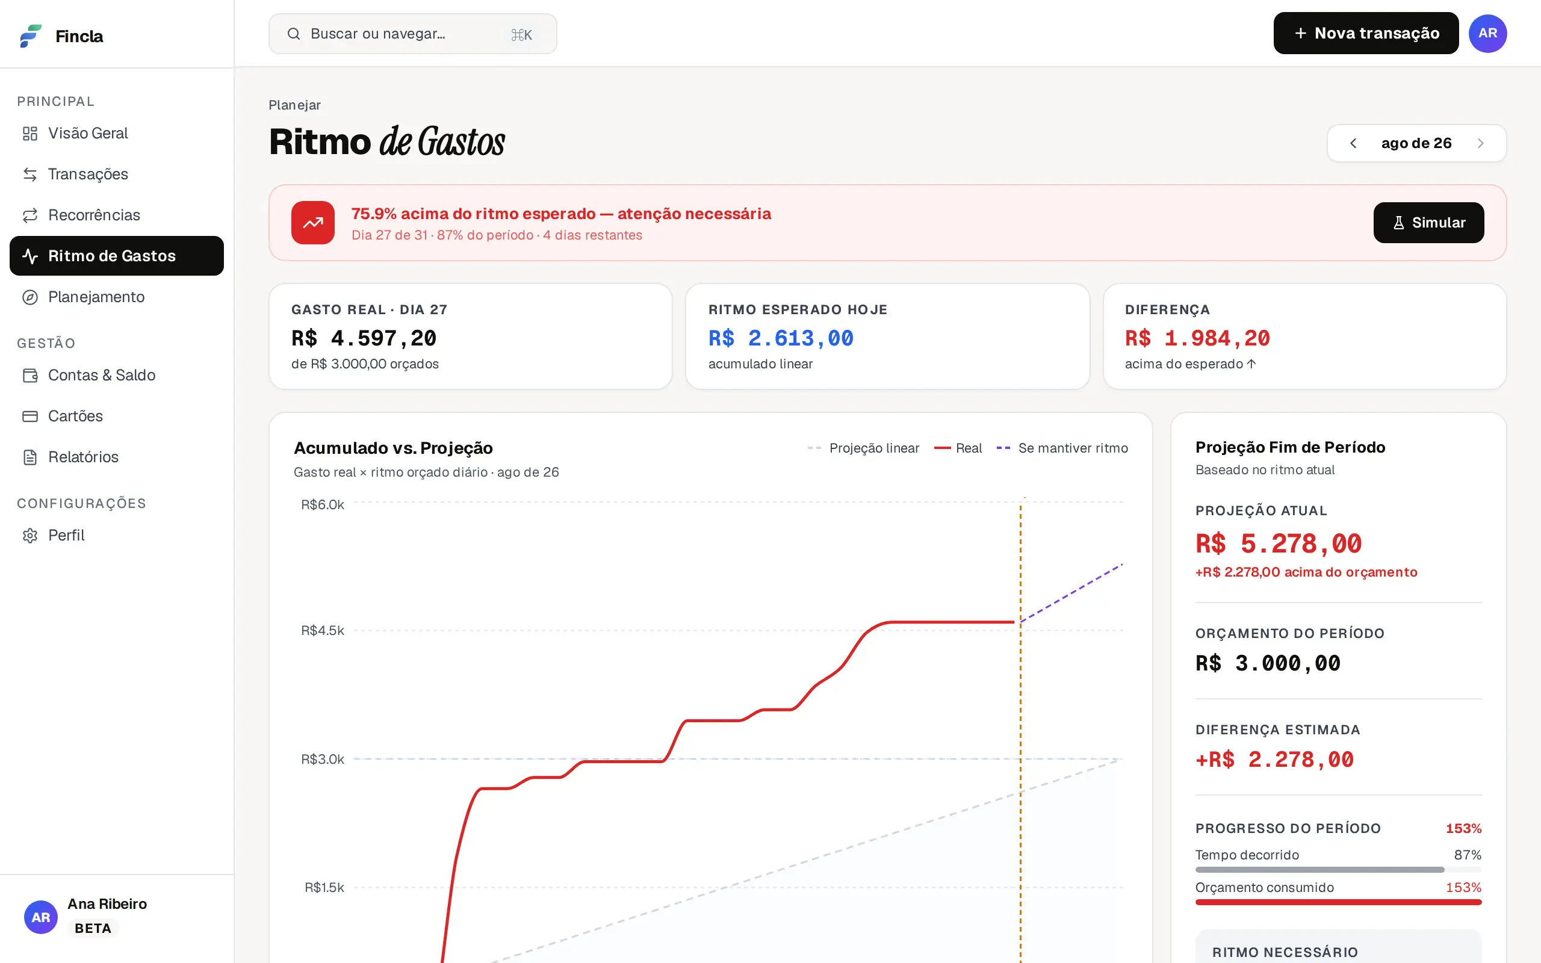
Task: Click the Transações arrows icon
Action: 30,174
